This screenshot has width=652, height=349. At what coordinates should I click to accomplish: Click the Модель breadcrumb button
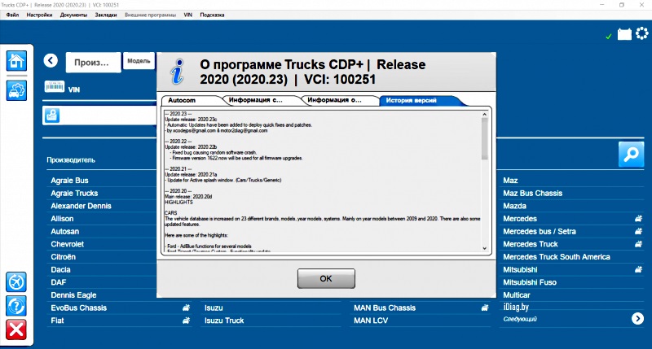tap(139, 61)
